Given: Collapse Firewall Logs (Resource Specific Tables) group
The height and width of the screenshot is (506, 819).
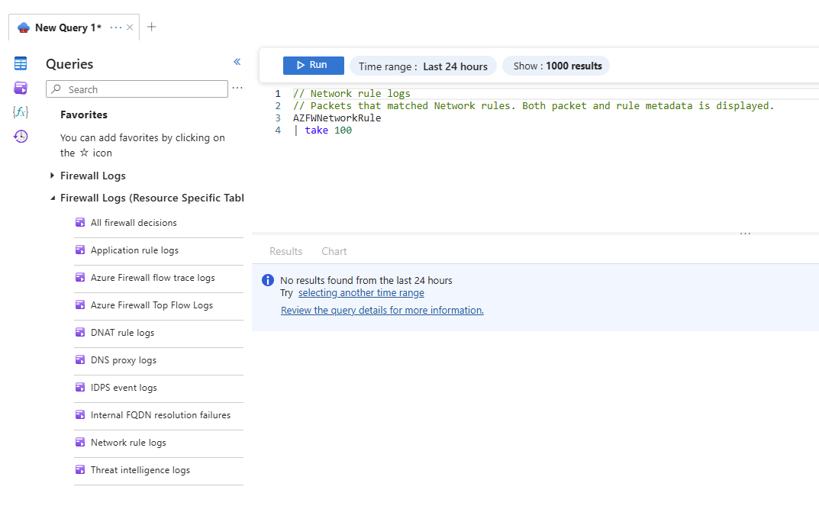Looking at the screenshot, I should [x=53, y=198].
